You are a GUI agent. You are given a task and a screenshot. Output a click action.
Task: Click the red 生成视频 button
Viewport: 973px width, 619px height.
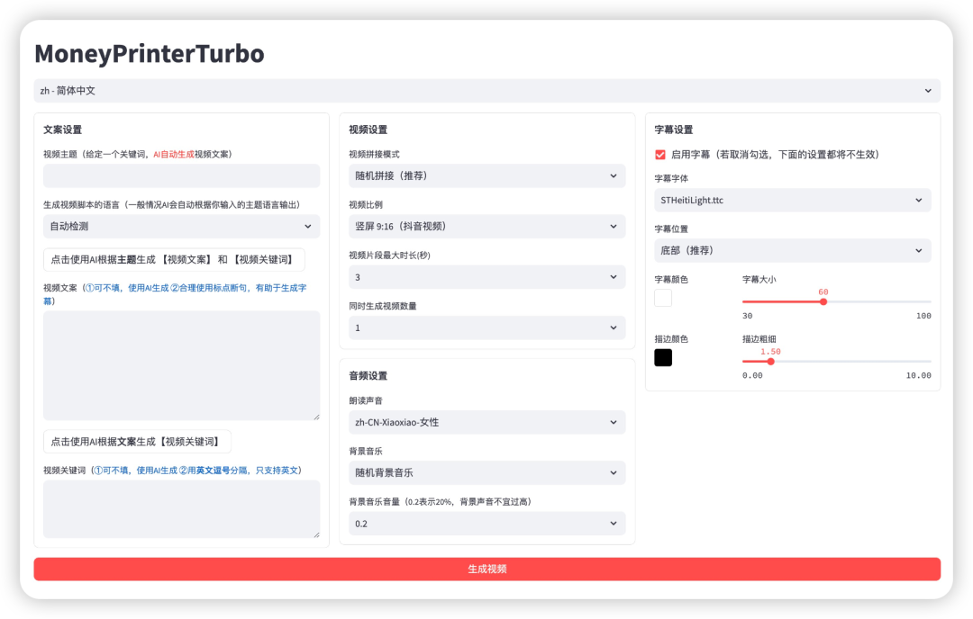click(486, 569)
